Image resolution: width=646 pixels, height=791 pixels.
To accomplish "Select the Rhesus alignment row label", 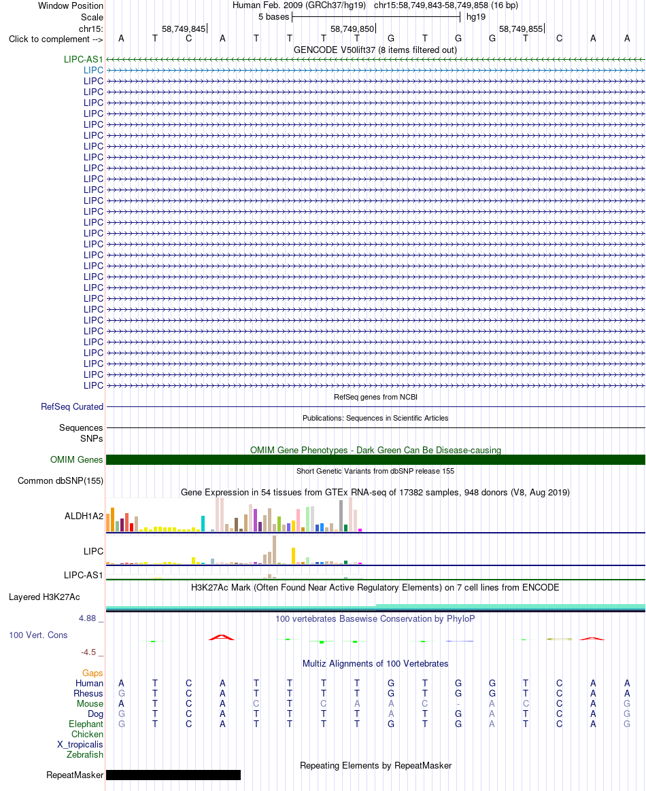I will pos(88,694).
